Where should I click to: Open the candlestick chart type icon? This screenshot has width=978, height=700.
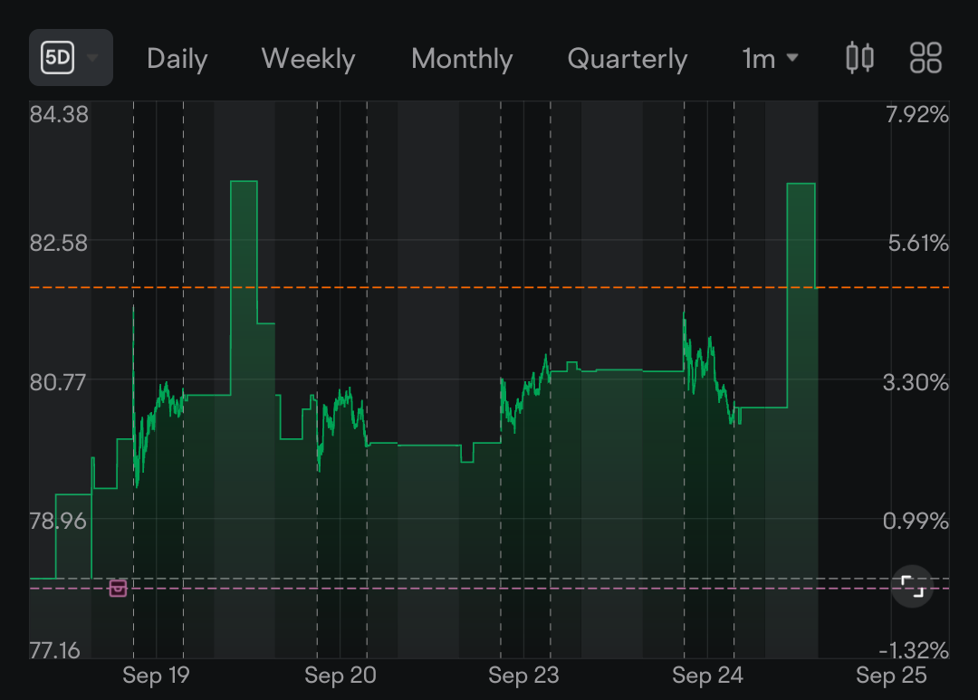coord(859,58)
